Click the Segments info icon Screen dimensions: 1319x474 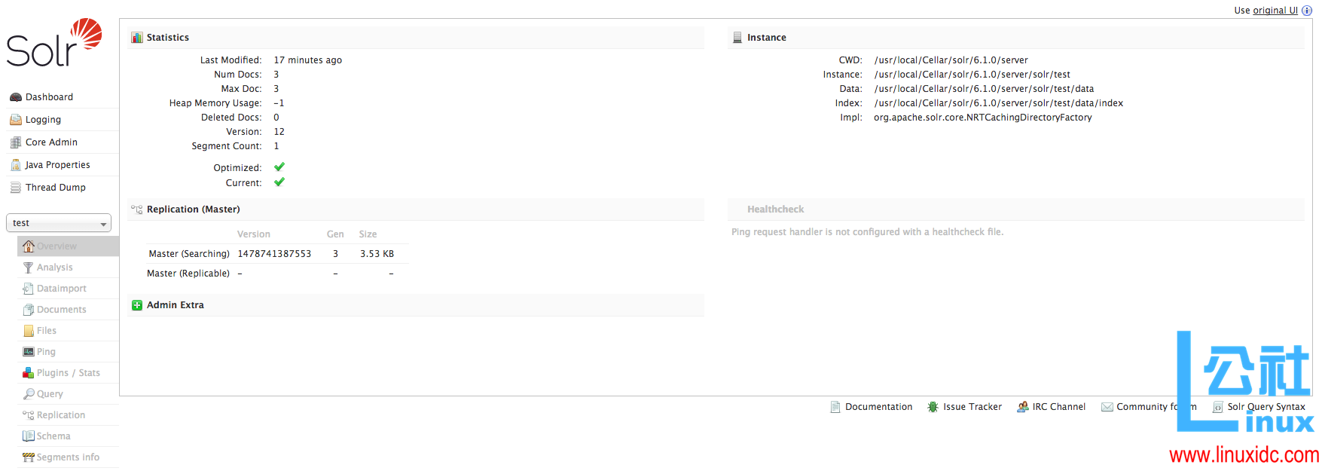29,457
